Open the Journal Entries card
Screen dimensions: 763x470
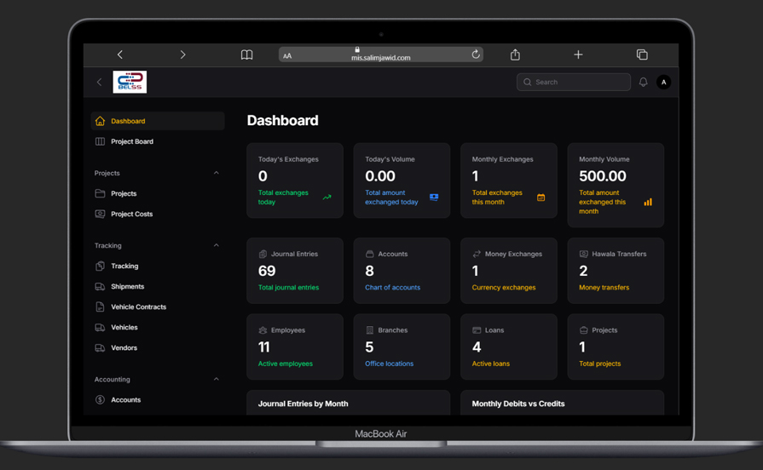pyautogui.click(x=294, y=271)
